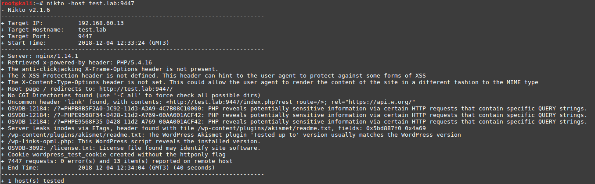The height and width of the screenshot is (184, 595).
Task: Click the Target Port value 9447
Action: pos(86,36)
